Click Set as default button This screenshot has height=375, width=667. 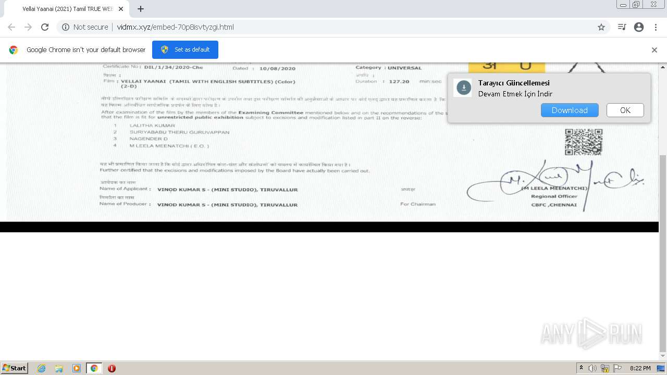pyautogui.click(x=185, y=49)
